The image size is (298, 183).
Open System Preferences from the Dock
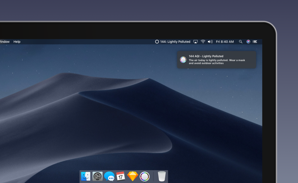tap(97, 176)
